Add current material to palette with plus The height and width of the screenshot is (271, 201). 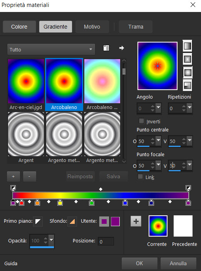[x=136, y=221]
